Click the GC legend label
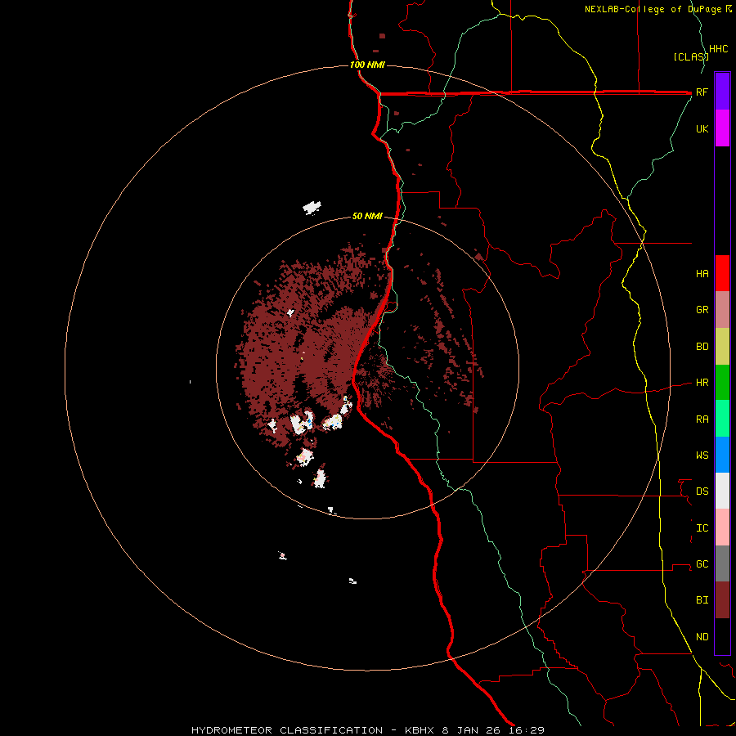Image resolution: width=736 pixels, height=736 pixels. pos(702,563)
